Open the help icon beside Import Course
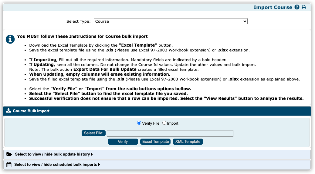The height and width of the screenshot is (174, 315). tap(297, 7)
